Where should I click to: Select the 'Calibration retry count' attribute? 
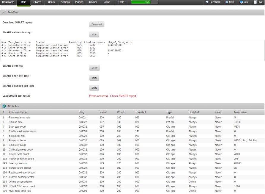(21, 149)
